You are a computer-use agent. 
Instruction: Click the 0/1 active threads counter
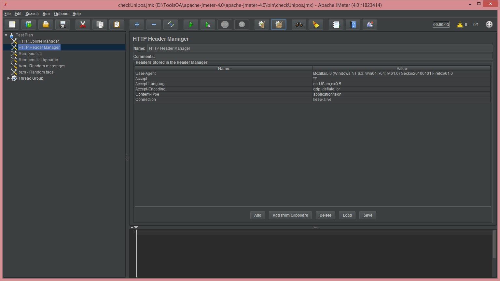476,24
